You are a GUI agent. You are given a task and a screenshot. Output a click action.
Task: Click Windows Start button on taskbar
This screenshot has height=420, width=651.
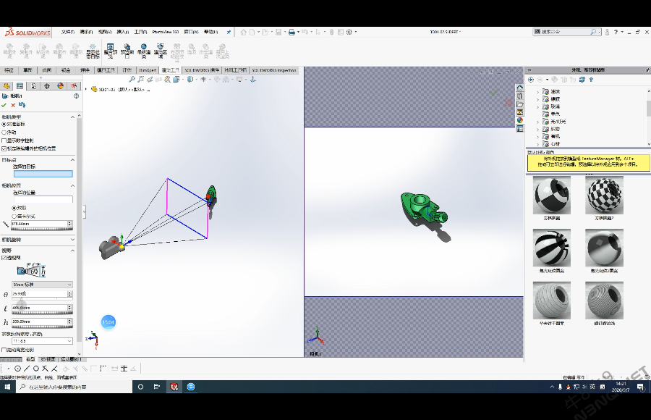[7, 387]
